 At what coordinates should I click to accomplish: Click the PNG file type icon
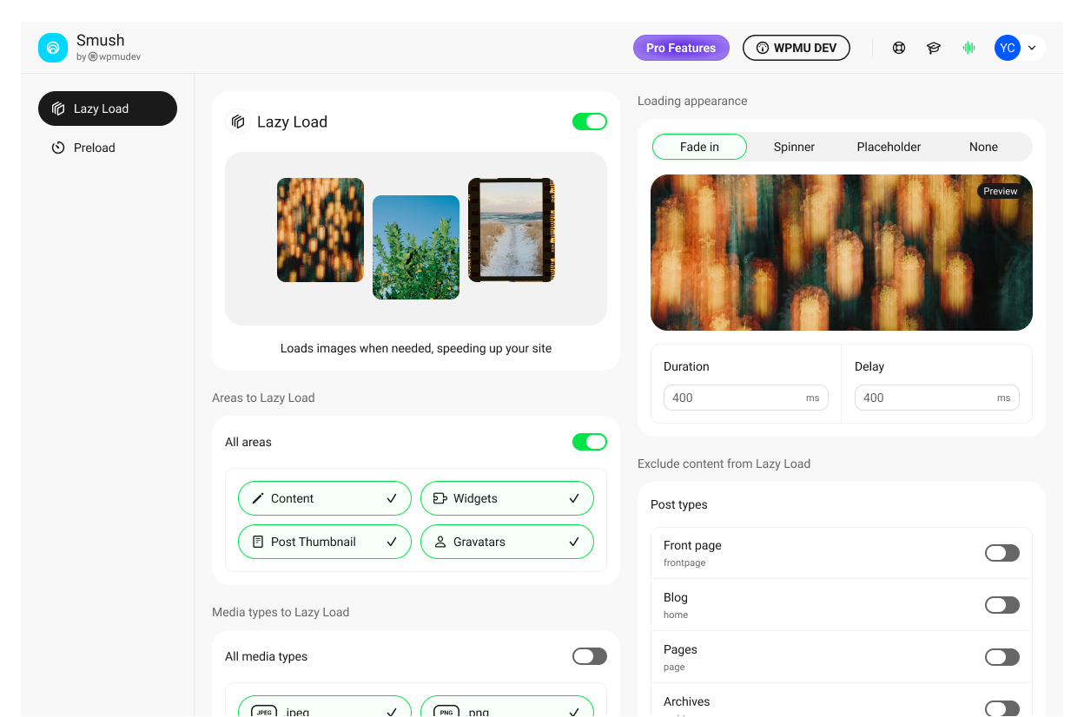446,711
